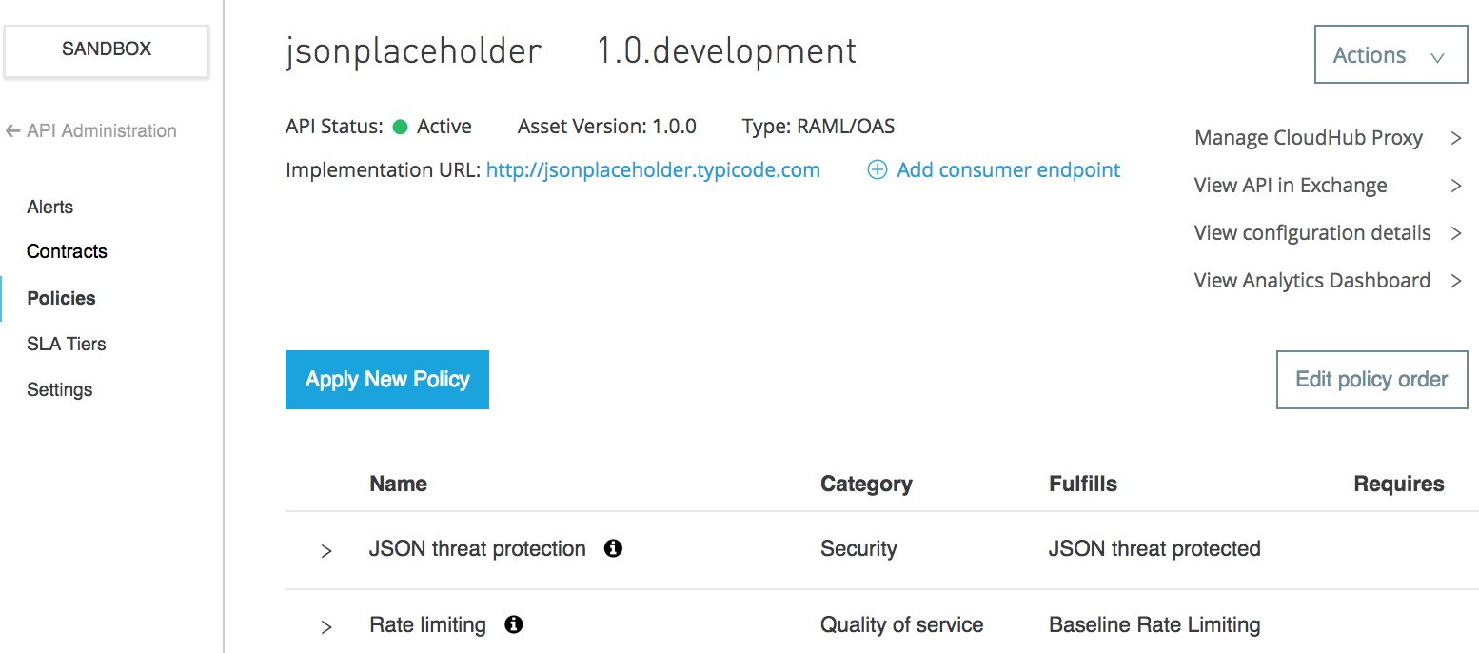The height and width of the screenshot is (653, 1479).
Task: Click the SANDBOX environment selector
Action: [x=107, y=49]
